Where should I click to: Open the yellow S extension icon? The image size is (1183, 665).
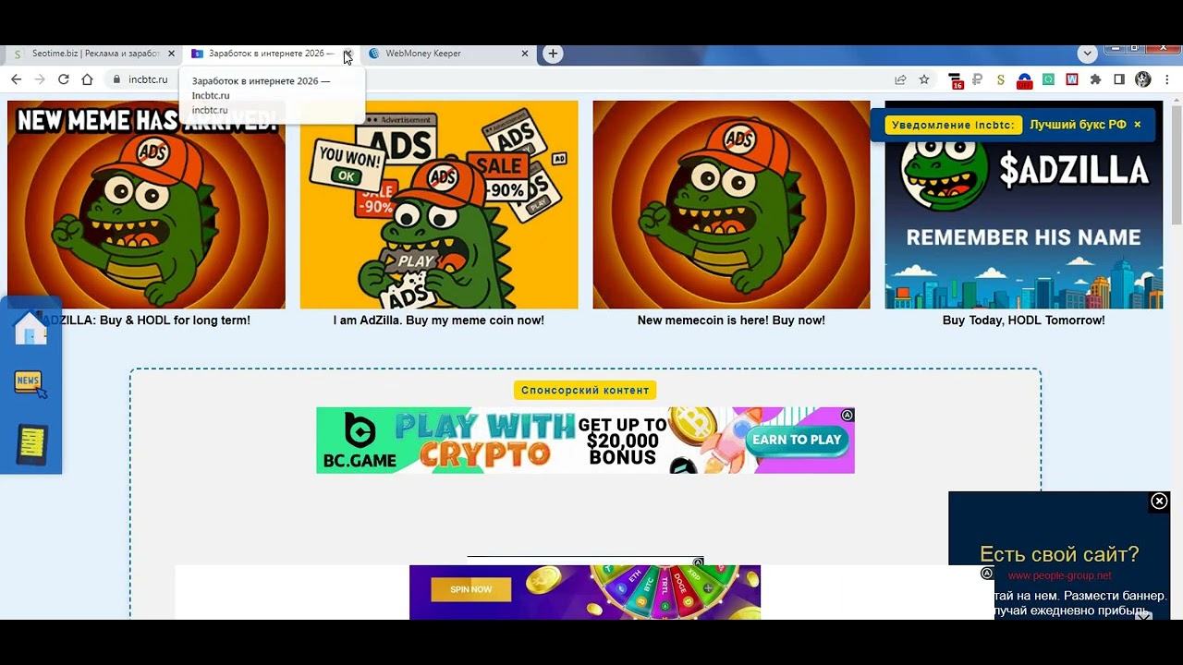click(x=1001, y=79)
